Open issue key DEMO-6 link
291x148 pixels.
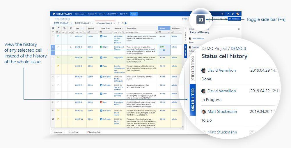pos(79,77)
